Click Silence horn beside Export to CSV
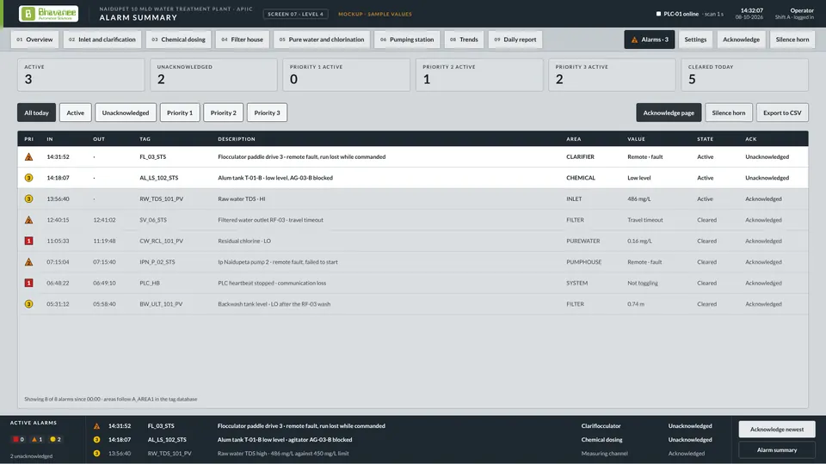Screen dimensions: 826x464 point(729,113)
